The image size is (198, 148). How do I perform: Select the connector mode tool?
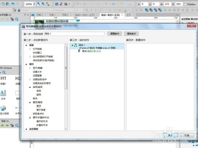(x=48, y=4)
